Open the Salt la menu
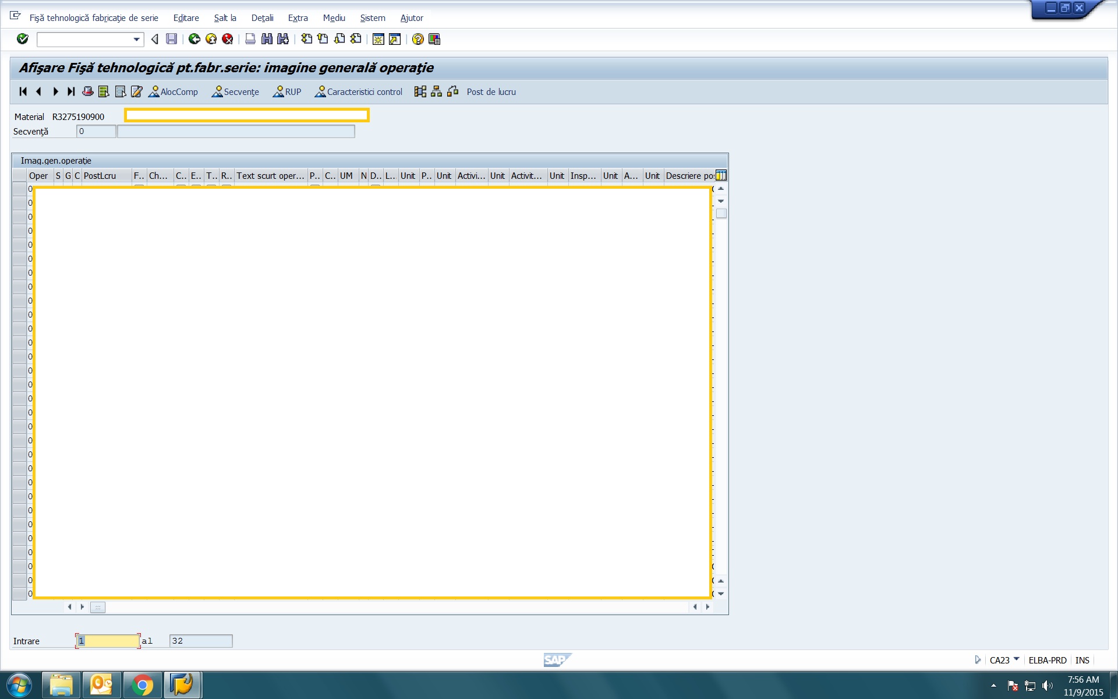Screen dimensions: 1118x699 [x=225, y=18]
